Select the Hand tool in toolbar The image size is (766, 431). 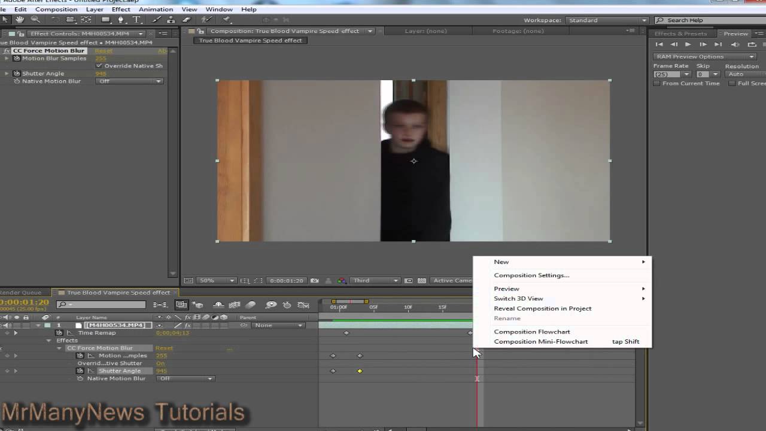tap(20, 20)
